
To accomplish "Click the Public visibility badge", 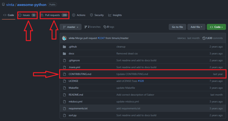I will 52,5.
